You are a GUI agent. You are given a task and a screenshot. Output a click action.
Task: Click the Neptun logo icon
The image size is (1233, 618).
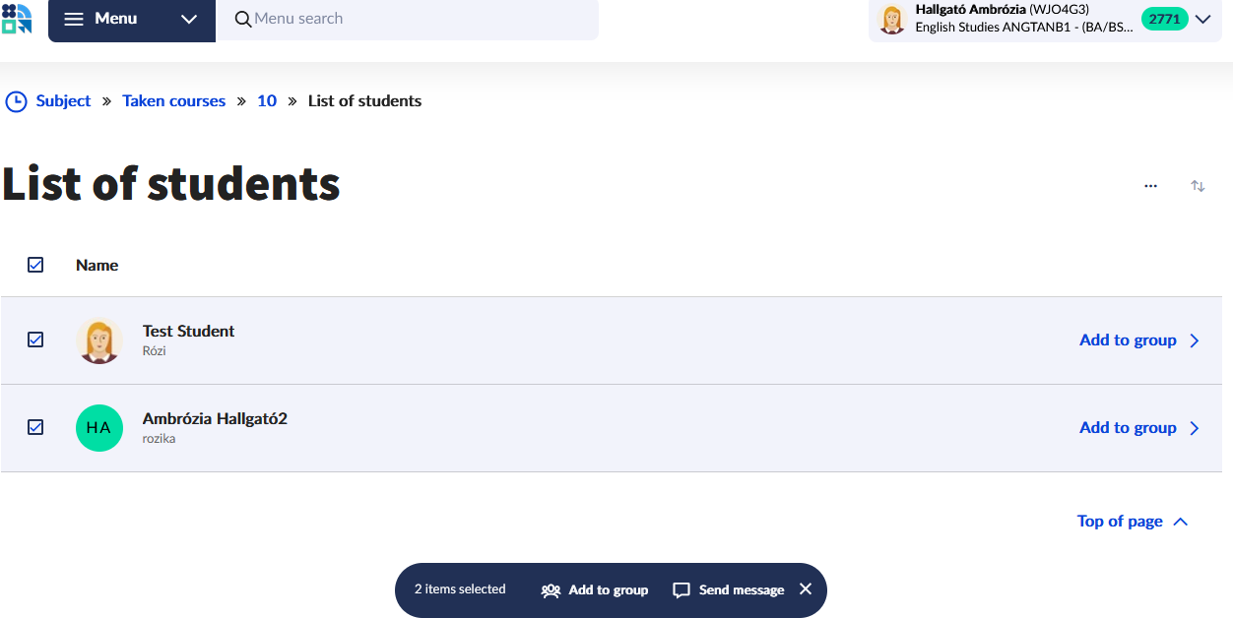coord(17,19)
